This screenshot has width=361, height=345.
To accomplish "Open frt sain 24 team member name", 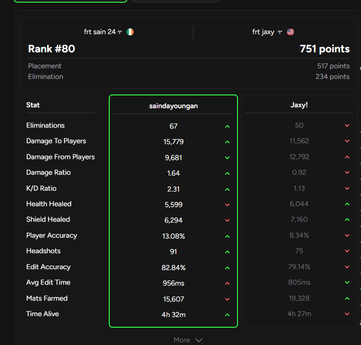I will (x=100, y=32).
